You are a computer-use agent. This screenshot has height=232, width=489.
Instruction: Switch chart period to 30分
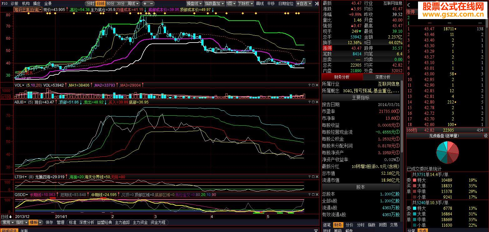[121, 3]
